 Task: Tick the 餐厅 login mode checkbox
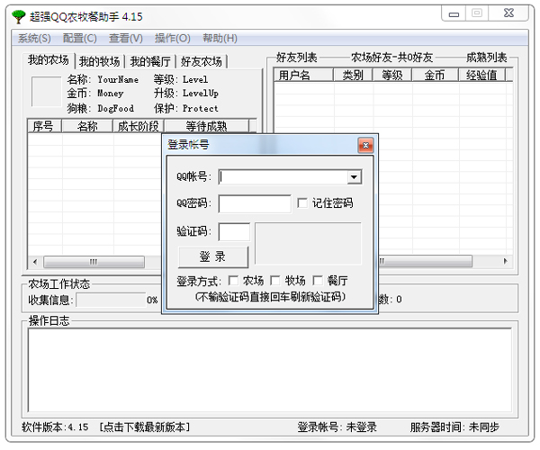point(318,281)
